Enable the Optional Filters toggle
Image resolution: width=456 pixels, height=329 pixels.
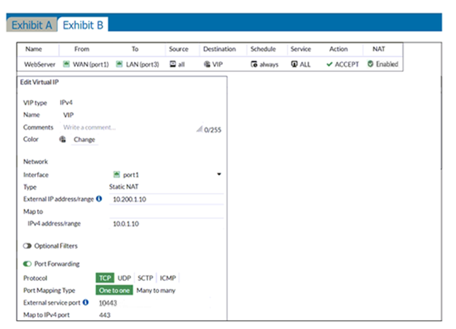[27, 246]
